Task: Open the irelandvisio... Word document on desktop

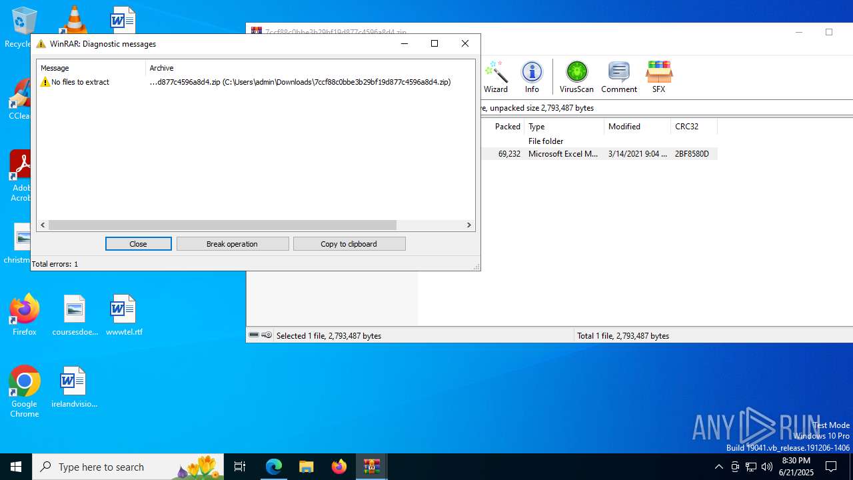Action: click(74, 387)
